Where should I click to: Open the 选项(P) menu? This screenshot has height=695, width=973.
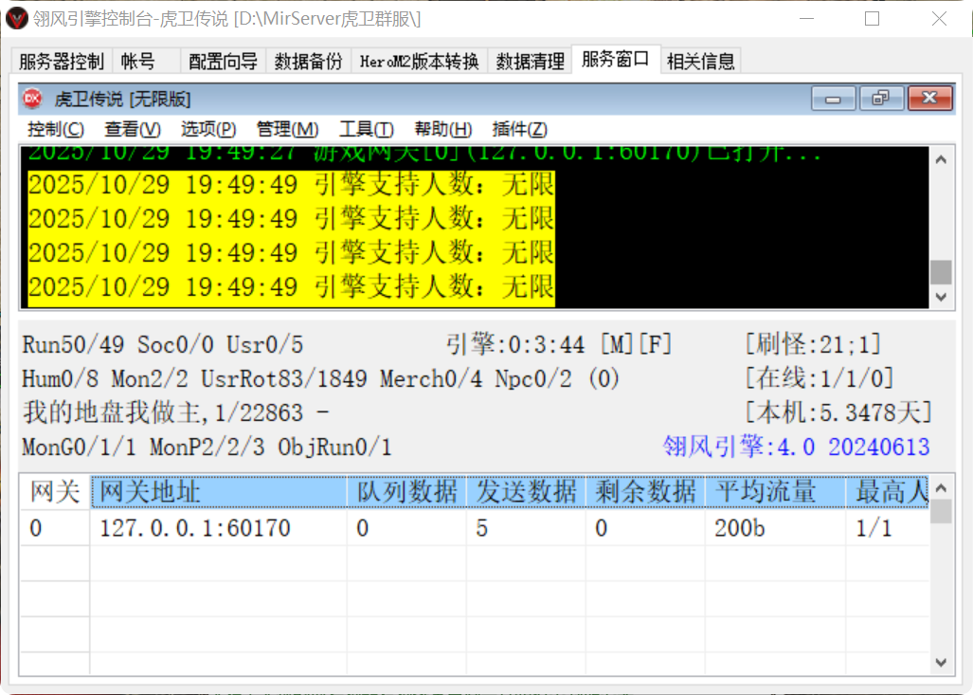(208, 129)
